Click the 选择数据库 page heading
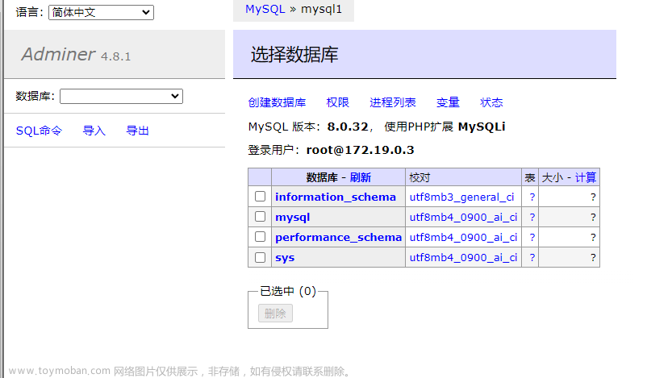Screen dimensions: 647x378 click(x=294, y=55)
